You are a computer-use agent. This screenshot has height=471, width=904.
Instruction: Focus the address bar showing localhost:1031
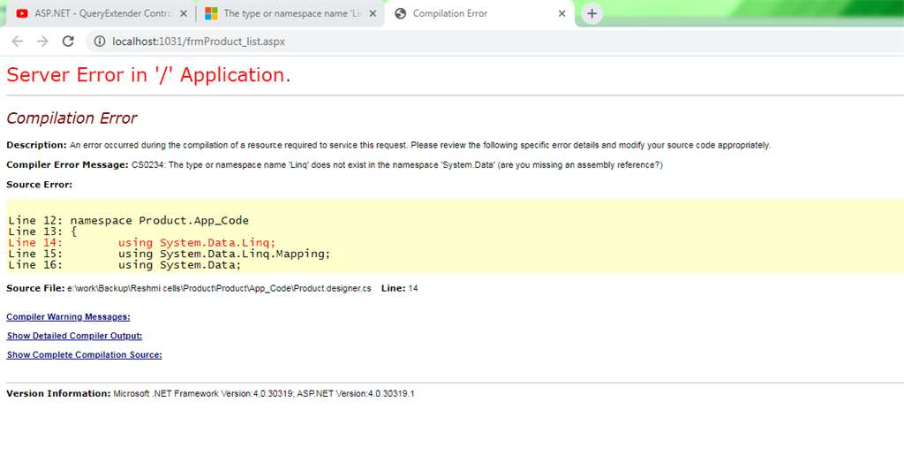496,42
